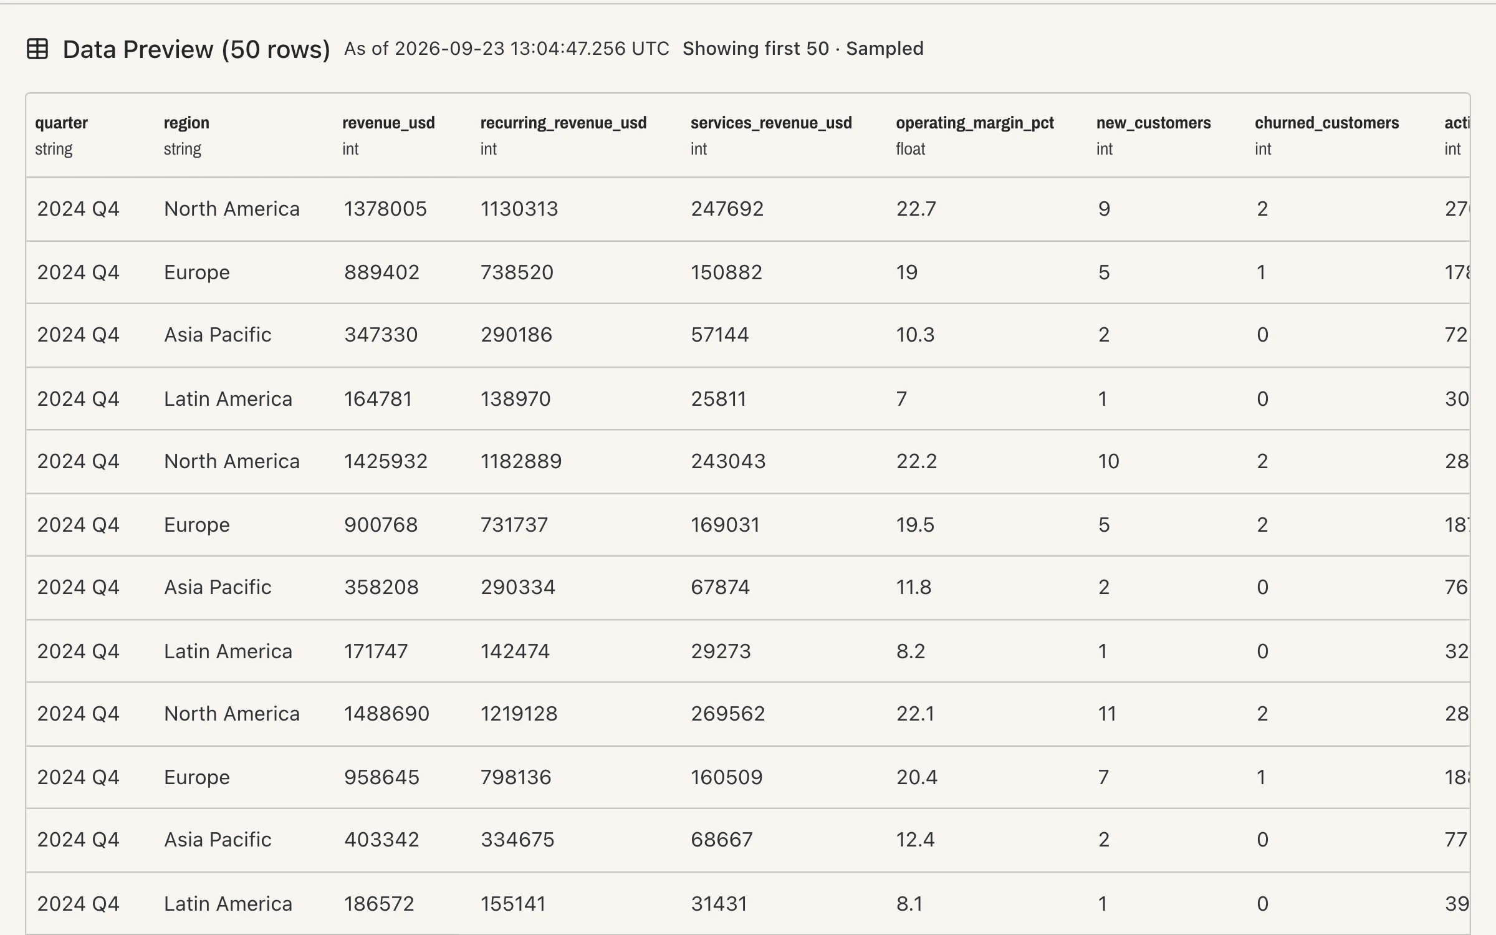1496x935 pixels.
Task: Select revenue cell 1378005
Action: click(385, 209)
